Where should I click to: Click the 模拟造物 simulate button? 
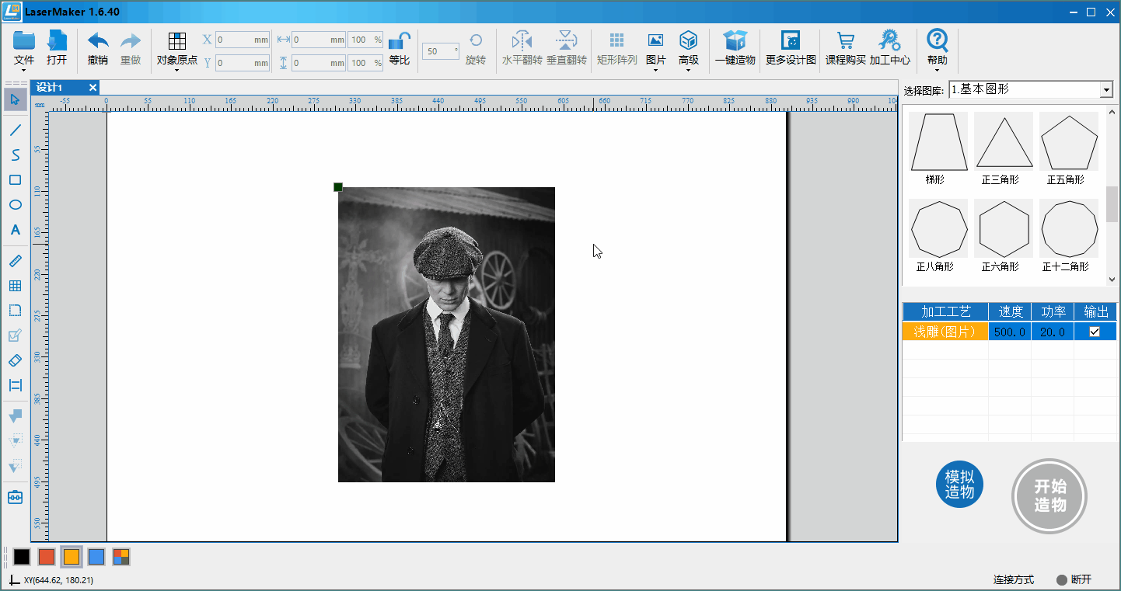(x=960, y=485)
